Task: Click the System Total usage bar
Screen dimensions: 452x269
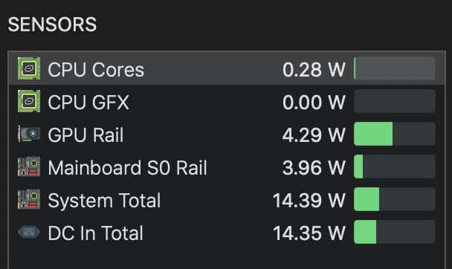Action: (x=395, y=199)
